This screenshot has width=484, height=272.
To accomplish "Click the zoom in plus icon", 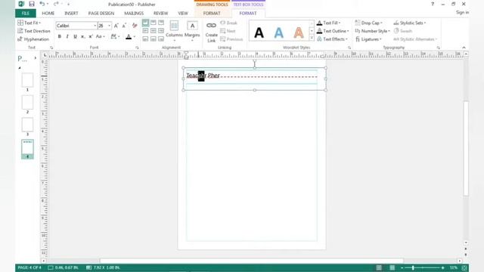I will click(x=442, y=267).
